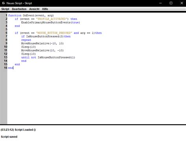Click the 'repeat' keyword on line 8
The width and height of the screenshot is (186, 141).
(26, 40)
